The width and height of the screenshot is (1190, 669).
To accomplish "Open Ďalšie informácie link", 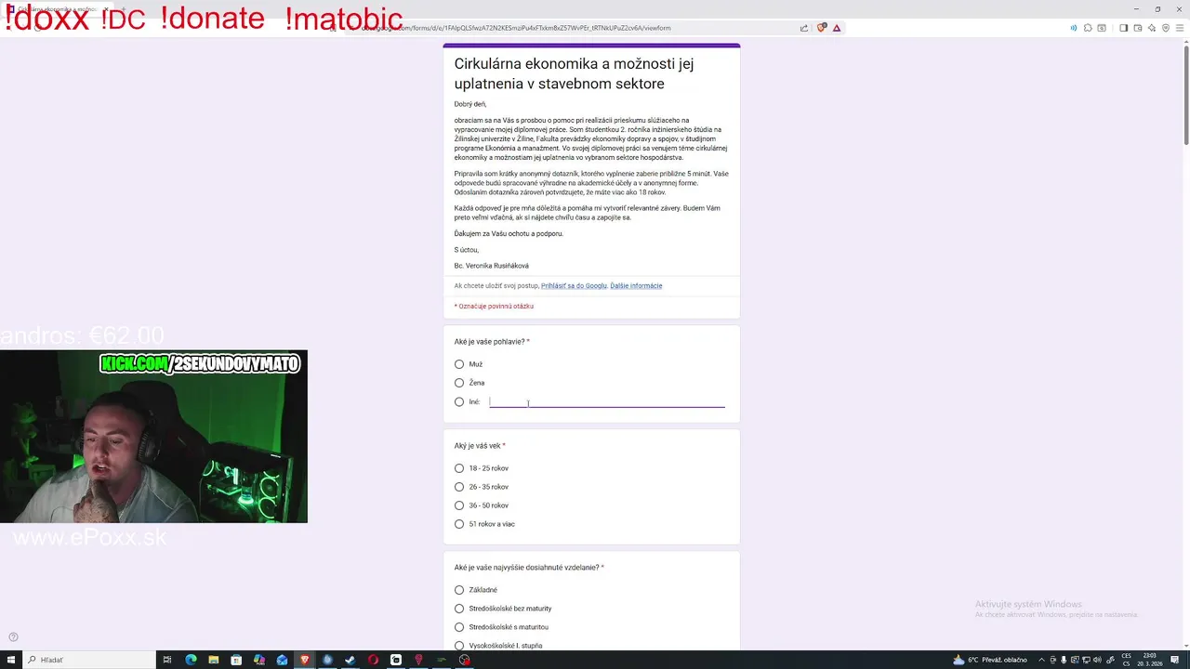I will 636,286.
